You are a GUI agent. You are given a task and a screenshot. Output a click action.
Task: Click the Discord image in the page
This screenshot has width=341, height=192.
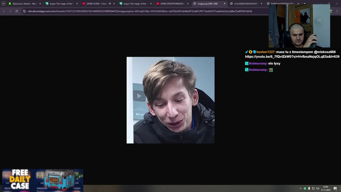pyautogui.click(x=170, y=100)
